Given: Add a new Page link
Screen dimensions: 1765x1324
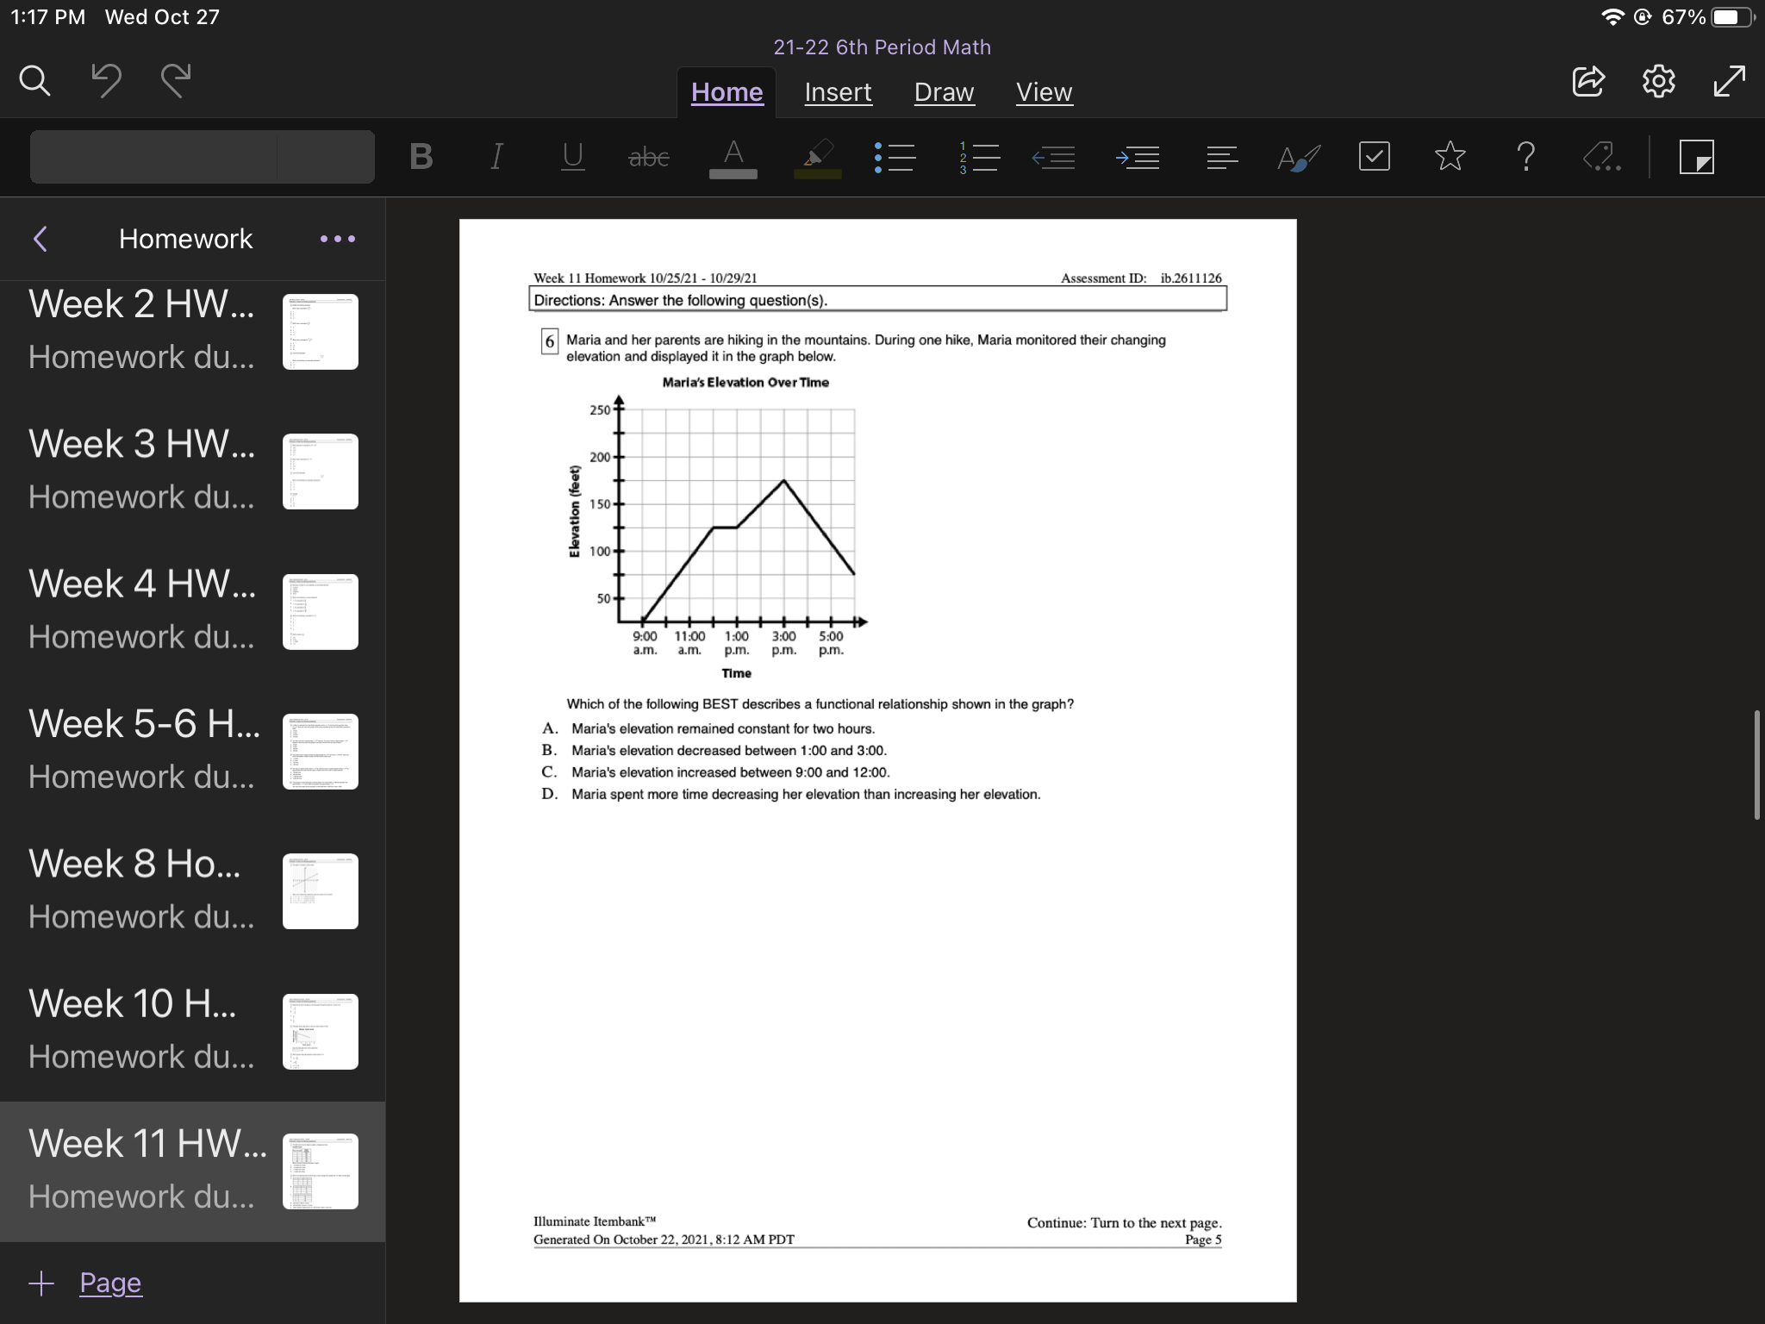Looking at the screenshot, I should [x=110, y=1283].
